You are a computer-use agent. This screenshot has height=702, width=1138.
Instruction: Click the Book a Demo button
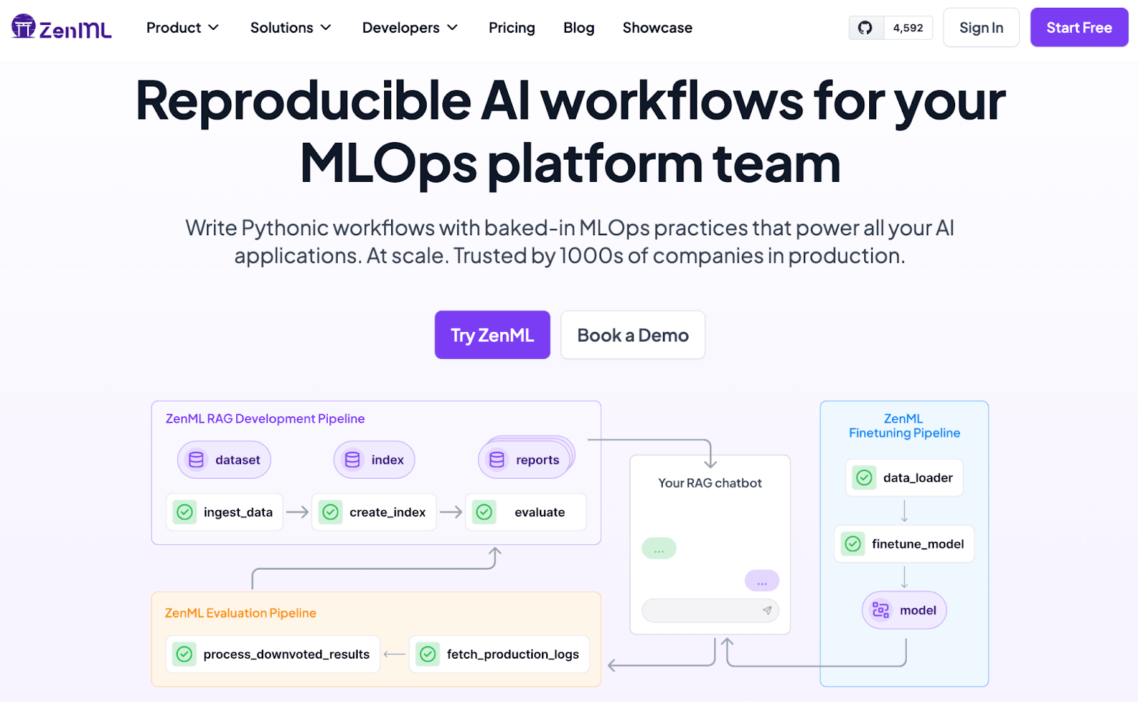click(632, 335)
